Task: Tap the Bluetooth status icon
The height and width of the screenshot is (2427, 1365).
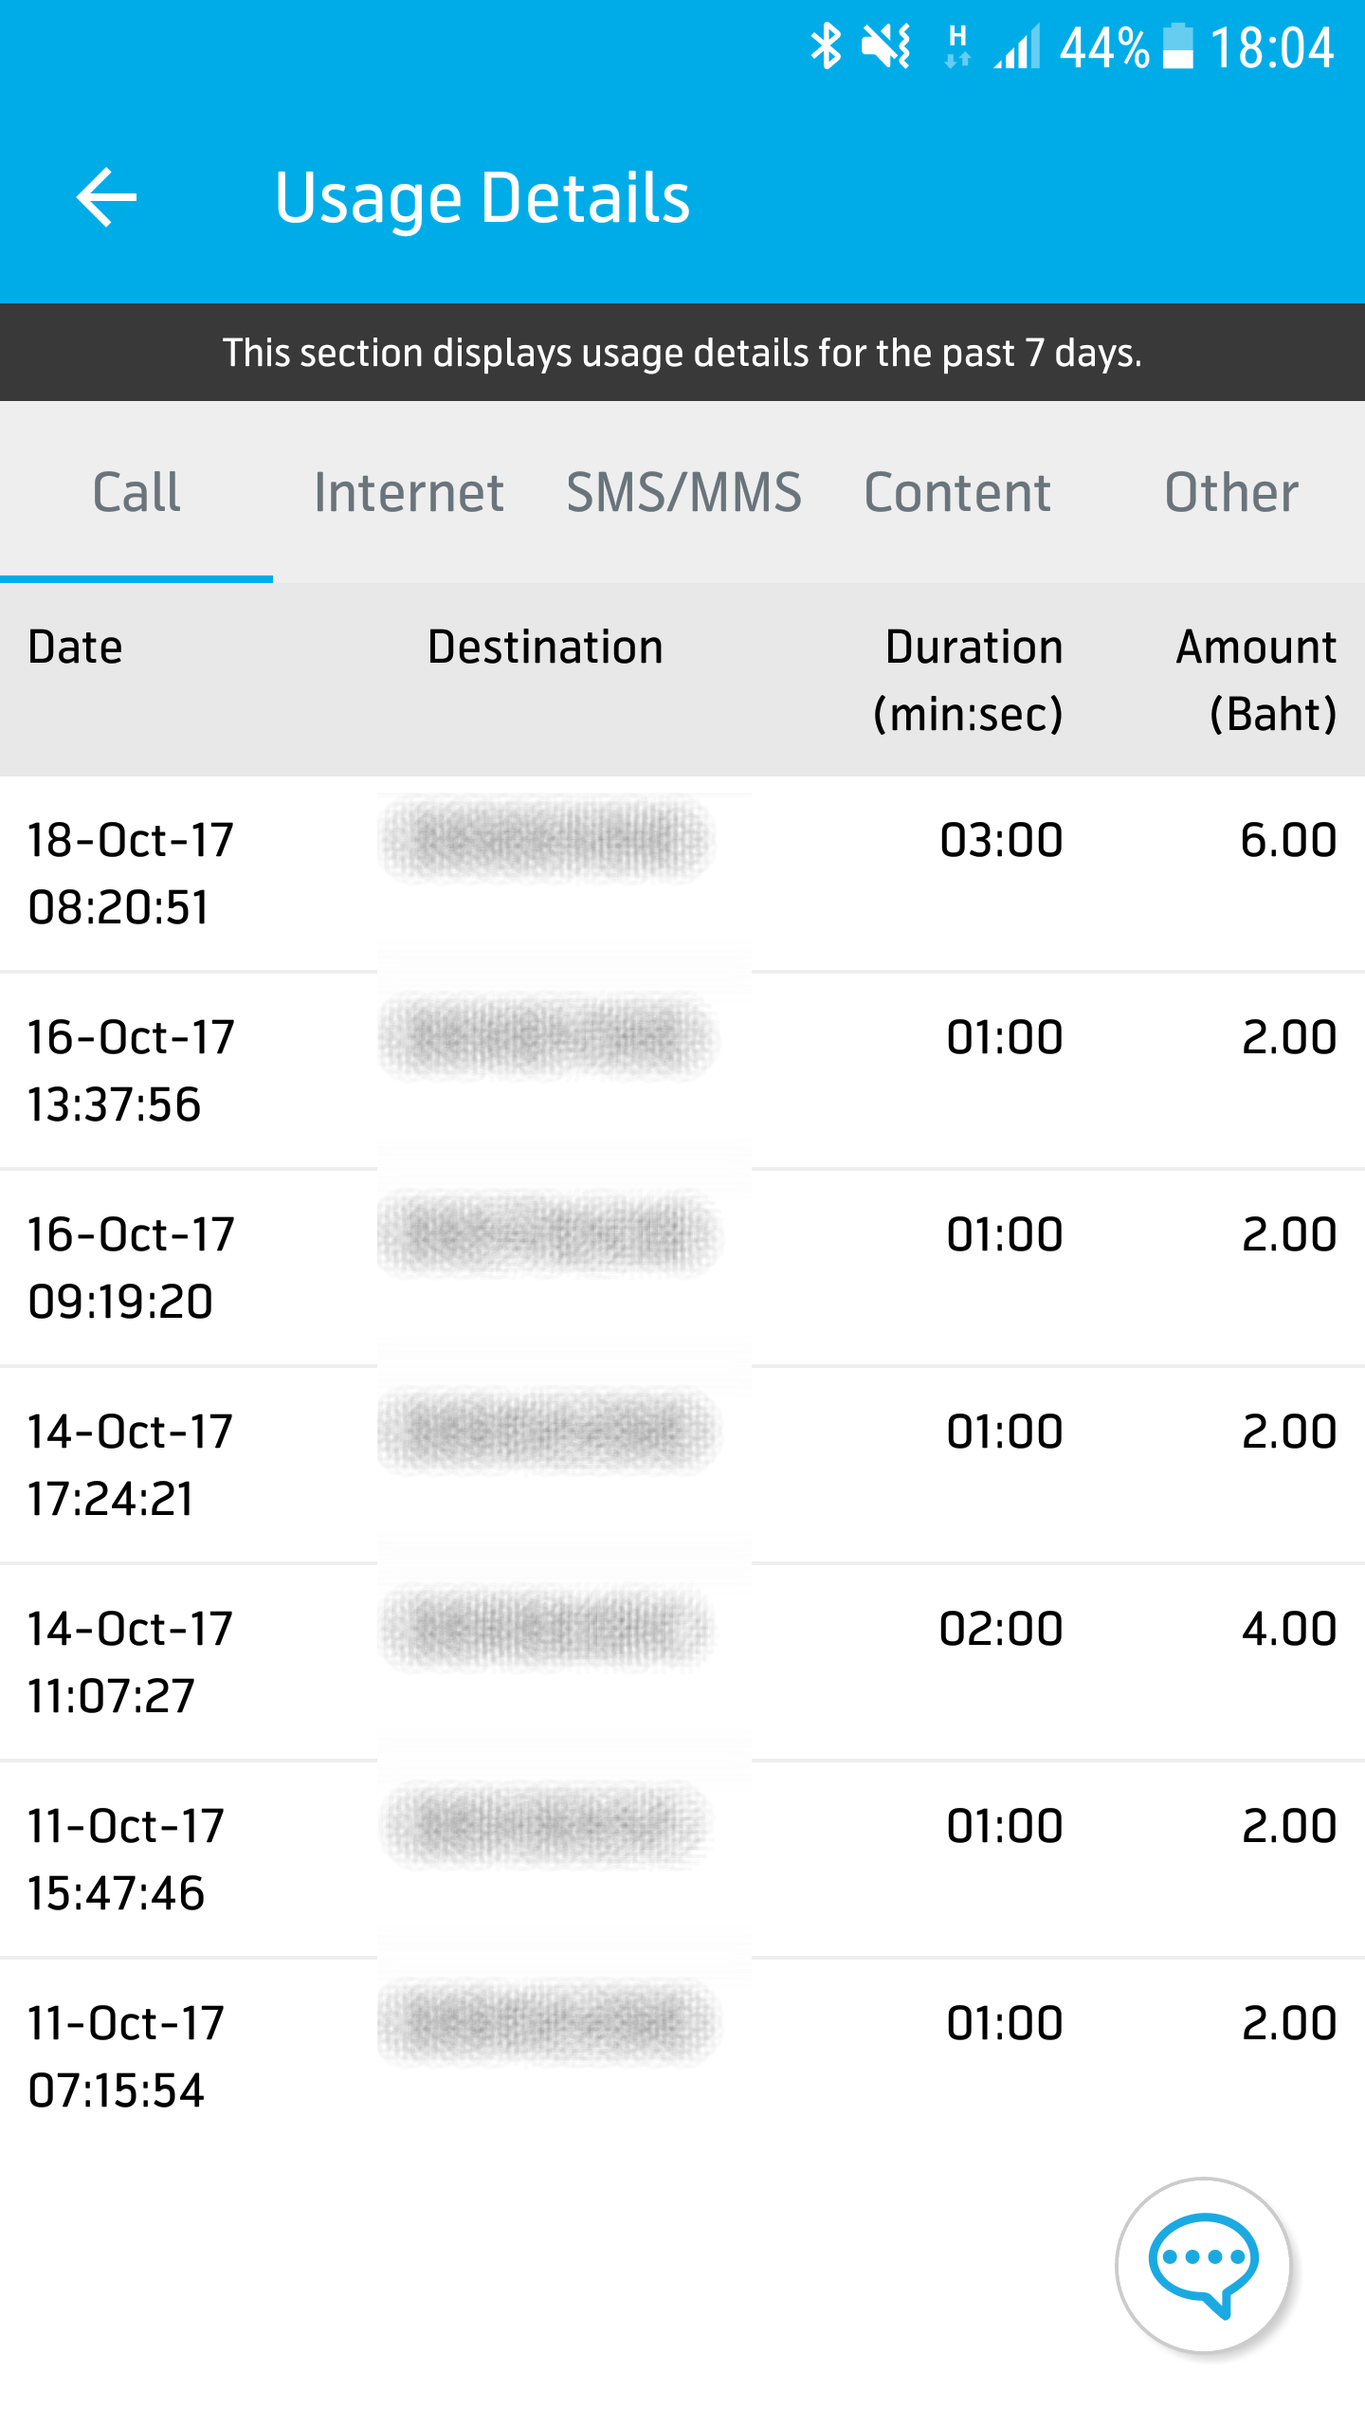Action: tap(826, 46)
